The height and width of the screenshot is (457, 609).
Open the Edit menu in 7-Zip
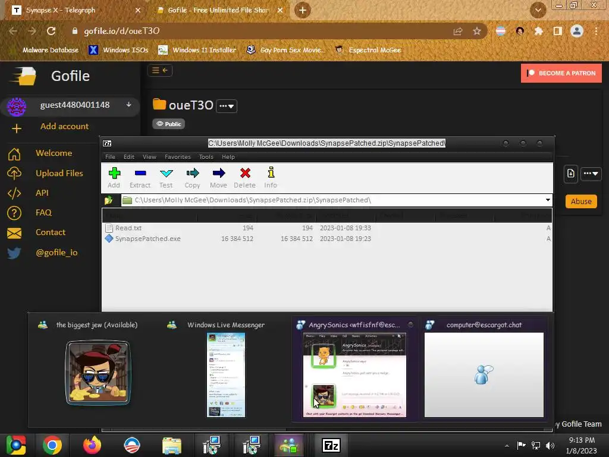129,157
